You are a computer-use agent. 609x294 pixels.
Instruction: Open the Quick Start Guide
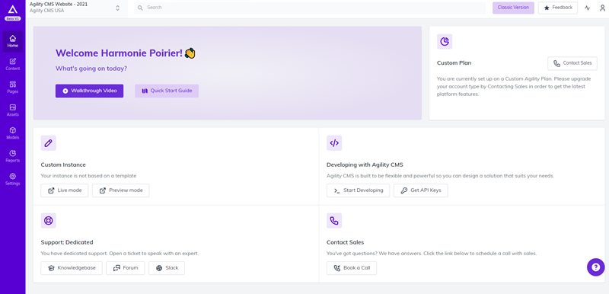pos(167,91)
